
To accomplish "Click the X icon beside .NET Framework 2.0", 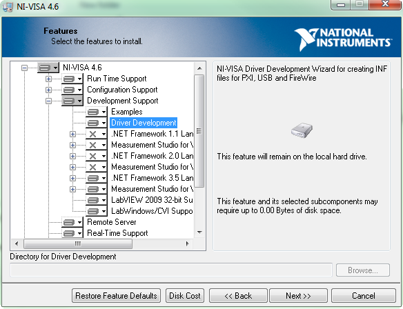I will tap(93, 156).
